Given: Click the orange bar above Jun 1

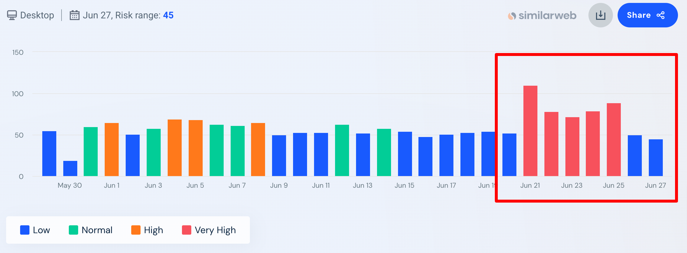Looking at the screenshot, I should (112, 150).
